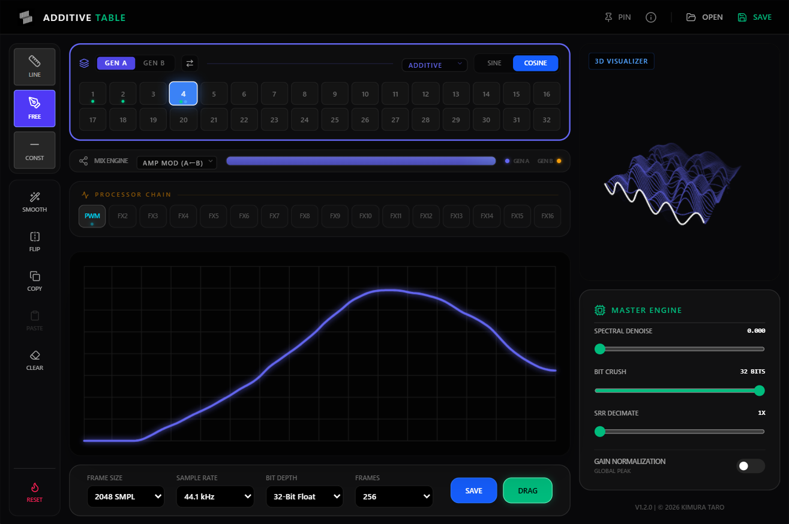Switch to the GEN B tab
This screenshot has width=789, height=524.
[154, 63]
